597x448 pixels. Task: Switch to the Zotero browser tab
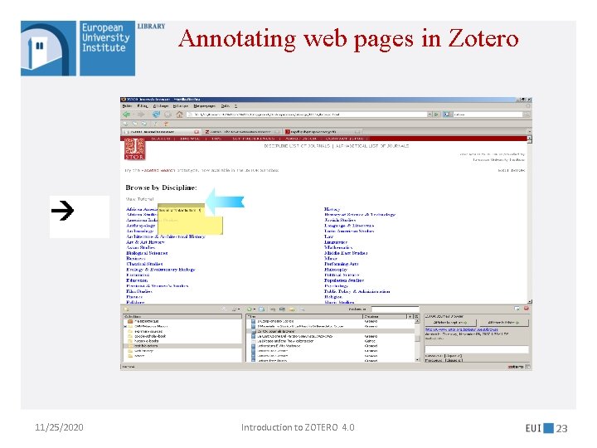pos(242,132)
